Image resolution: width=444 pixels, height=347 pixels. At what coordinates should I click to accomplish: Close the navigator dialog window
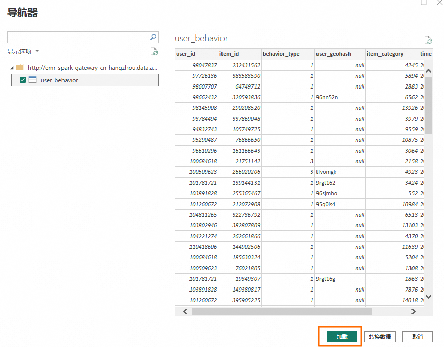click(x=440, y=2)
